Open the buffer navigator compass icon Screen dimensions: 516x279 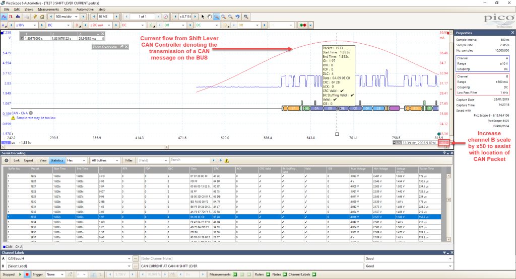[165, 17]
